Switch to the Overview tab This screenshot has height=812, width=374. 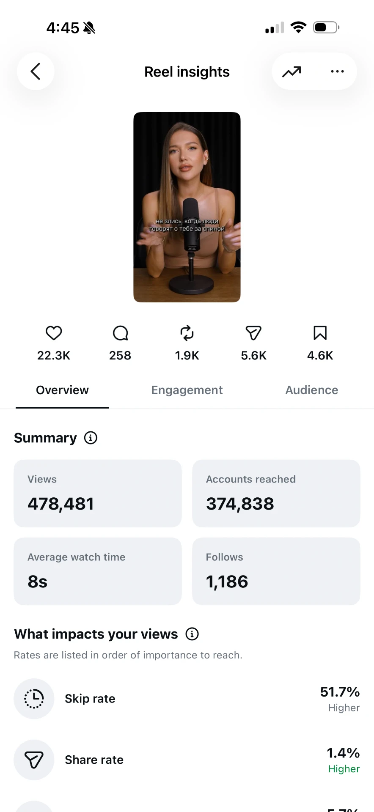pyautogui.click(x=62, y=390)
